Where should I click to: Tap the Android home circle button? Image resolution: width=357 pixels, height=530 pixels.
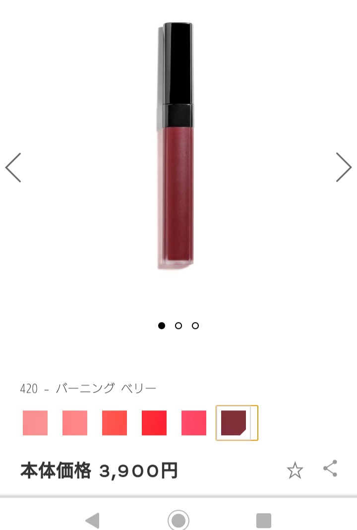(178, 520)
